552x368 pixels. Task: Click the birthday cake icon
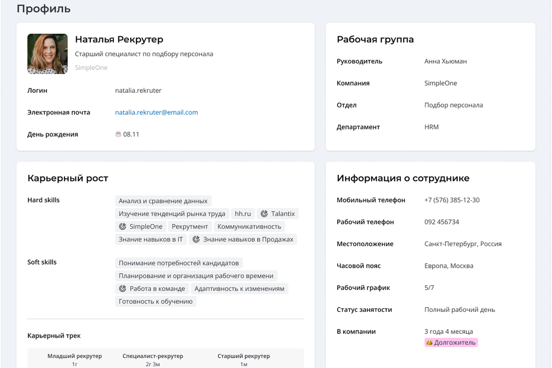click(x=118, y=134)
